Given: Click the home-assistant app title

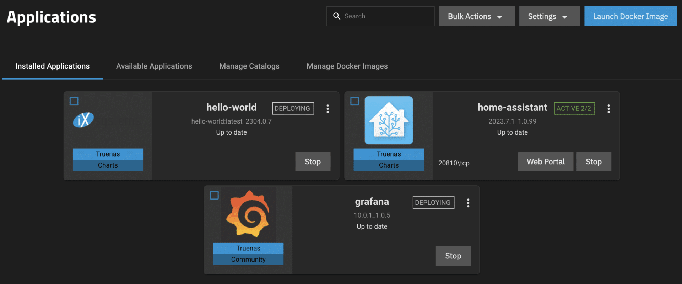Looking at the screenshot, I should (512, 107).
